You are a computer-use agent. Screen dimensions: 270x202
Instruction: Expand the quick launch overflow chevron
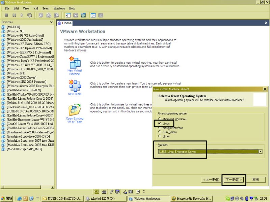(37, 198)
